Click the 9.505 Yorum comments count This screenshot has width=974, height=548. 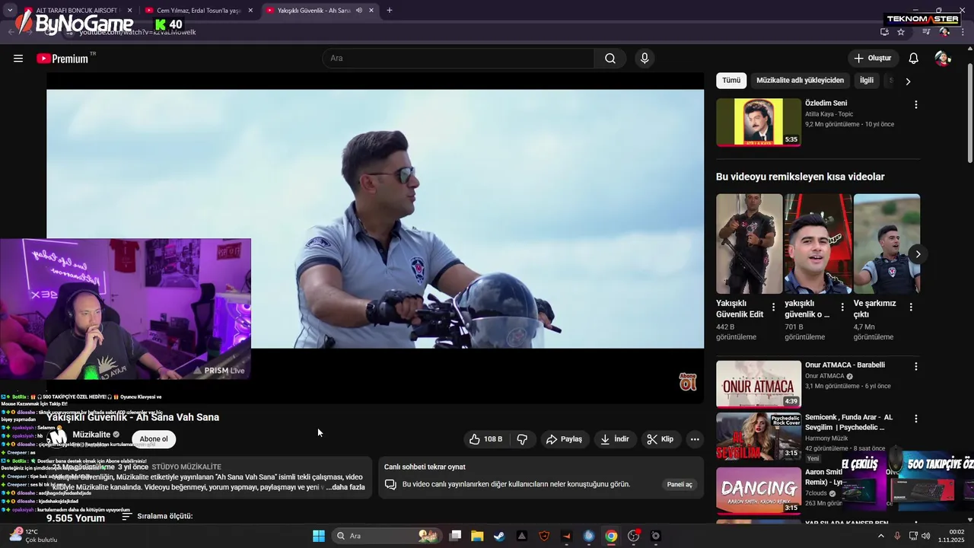[x=75, y=518]
